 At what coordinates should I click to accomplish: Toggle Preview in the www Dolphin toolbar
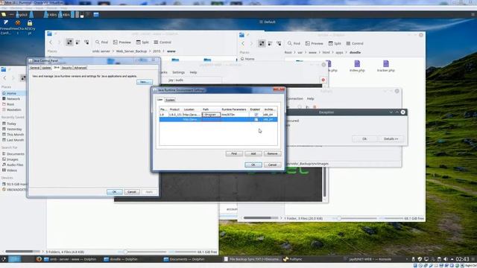pyautogui.click(x=121, y=42)
